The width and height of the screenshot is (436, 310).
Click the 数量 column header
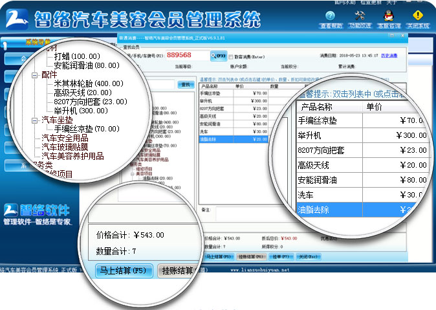[x=274, y=87]
